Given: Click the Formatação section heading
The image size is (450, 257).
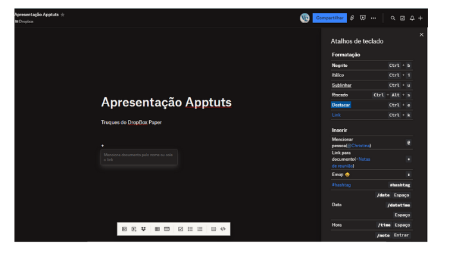Looking at the screenshot, I should click(x=346, y=55).
